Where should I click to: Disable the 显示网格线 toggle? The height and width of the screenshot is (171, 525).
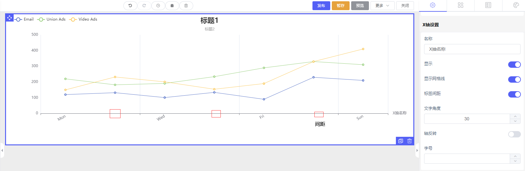tap(514, 79)
